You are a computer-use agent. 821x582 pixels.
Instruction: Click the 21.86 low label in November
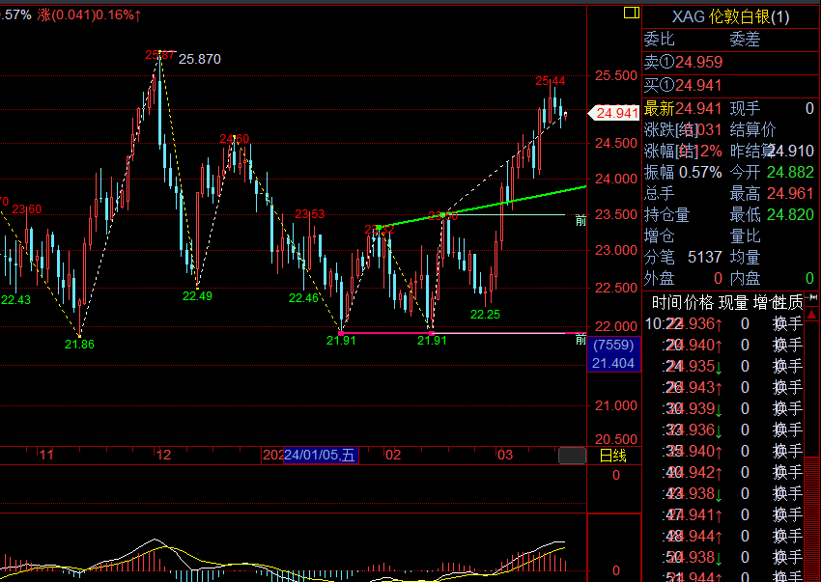(79, 345)
